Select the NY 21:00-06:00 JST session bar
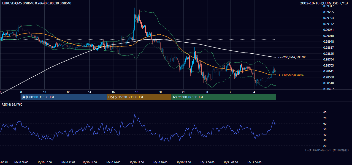 pos(224,97)
